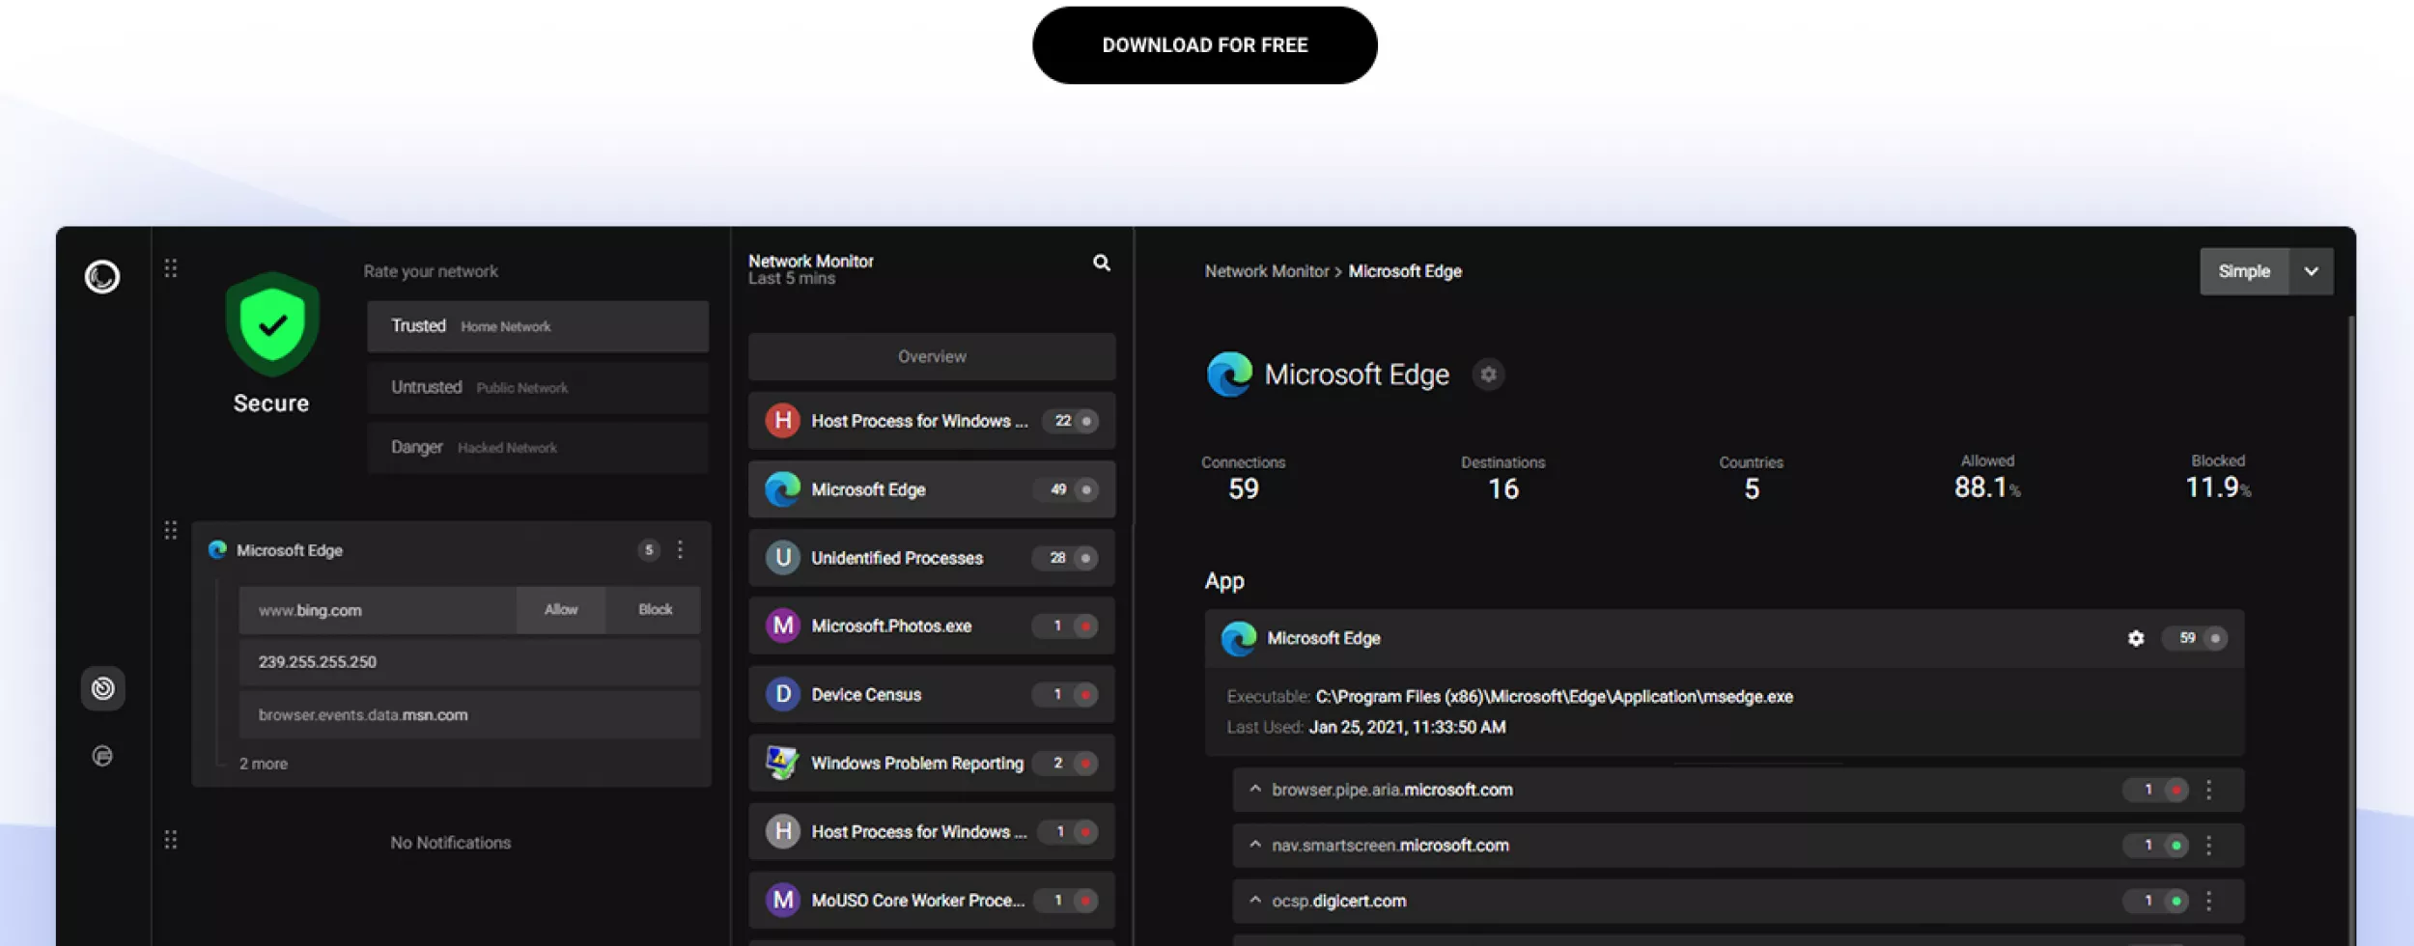The height and width of the screenshot is (946, 2414).
Task: Collapse the browser.pipe.aria.microsoft.com entry
Action: coord(1254,789)
